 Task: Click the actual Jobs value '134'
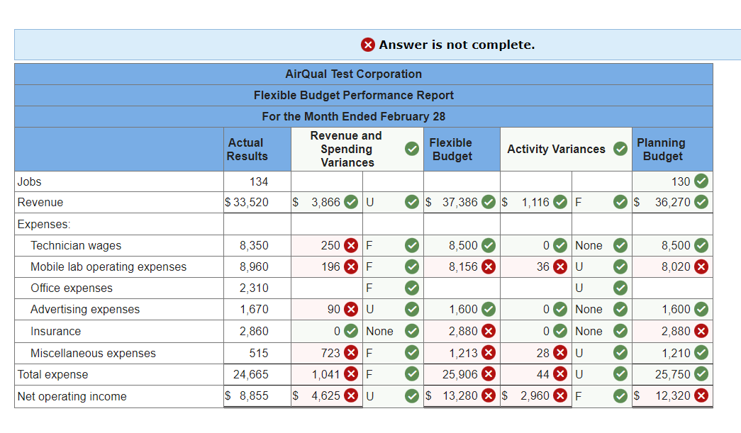tap(259, 181)
